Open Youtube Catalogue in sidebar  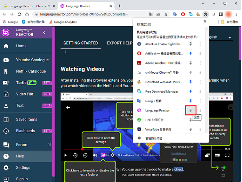tap(26, 60)
